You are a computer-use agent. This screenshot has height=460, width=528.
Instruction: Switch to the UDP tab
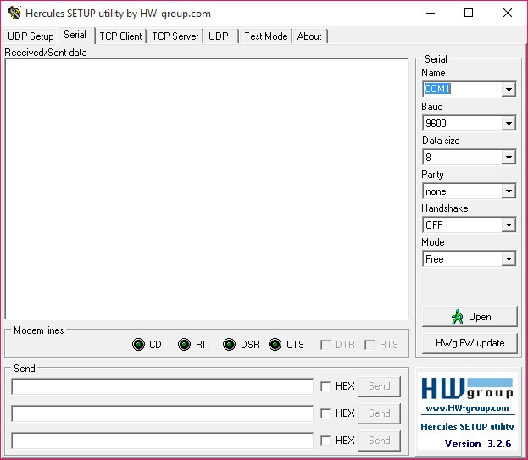(219, 36)
